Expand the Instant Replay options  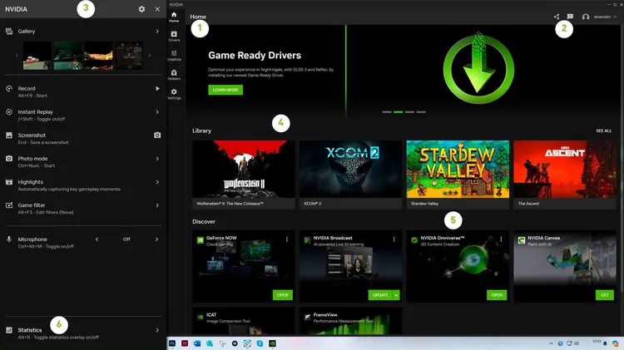click(x=157, y=112)
